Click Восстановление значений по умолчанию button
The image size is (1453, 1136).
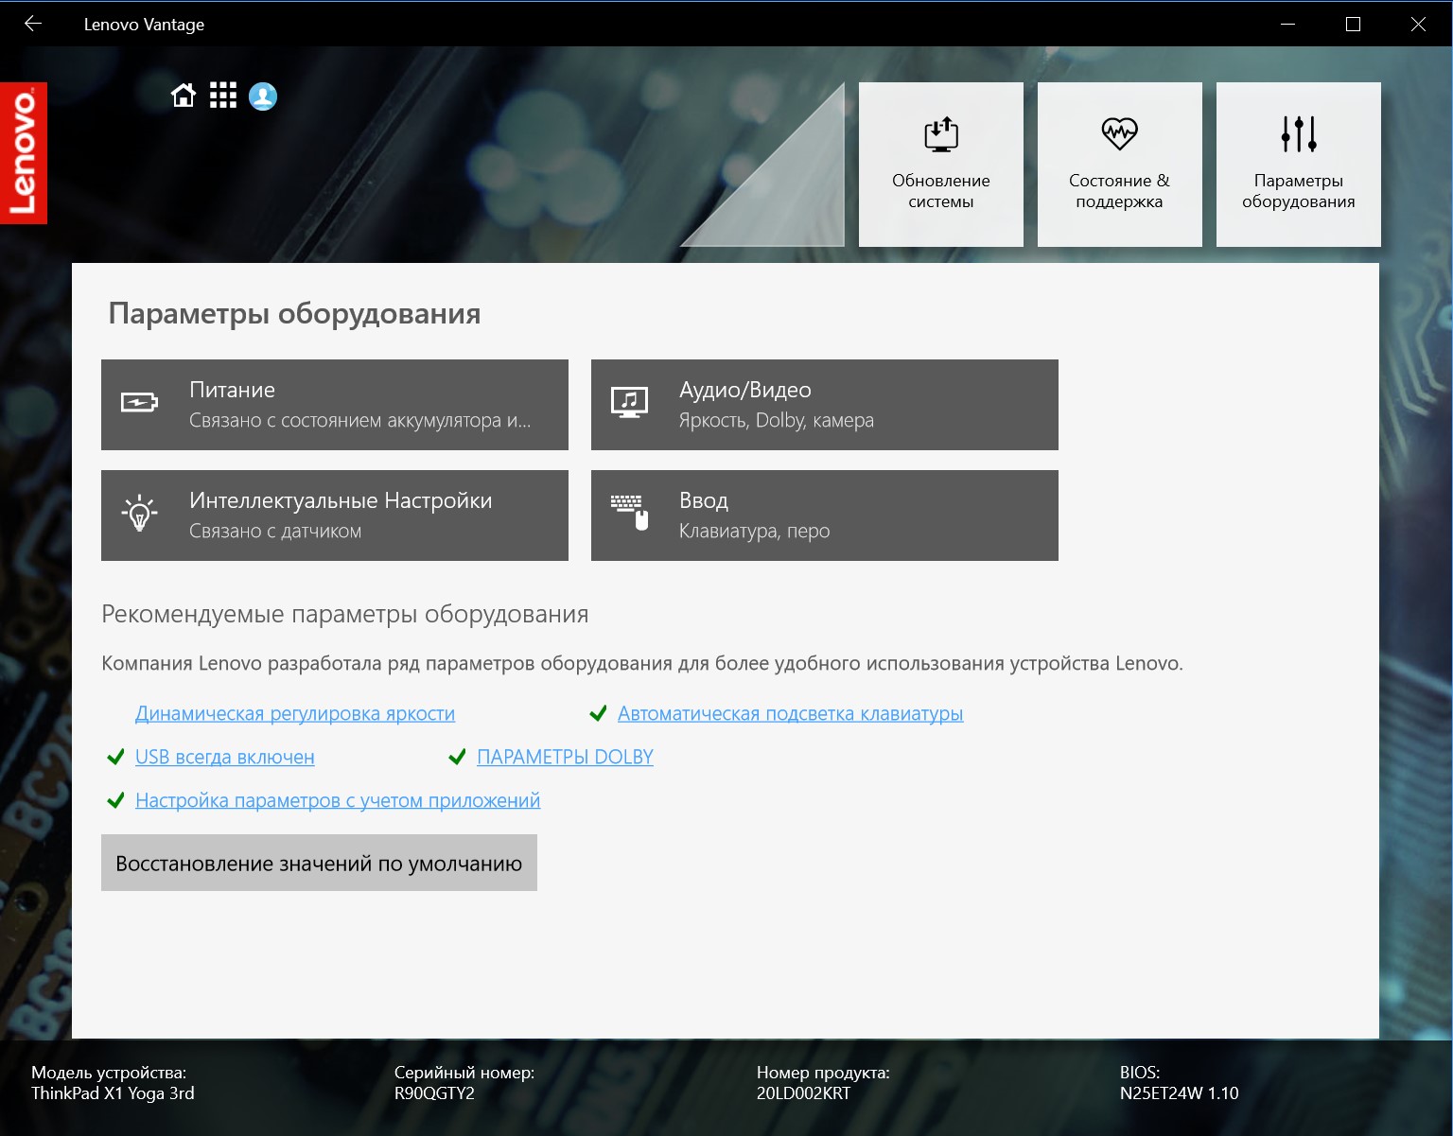[319, 863]
